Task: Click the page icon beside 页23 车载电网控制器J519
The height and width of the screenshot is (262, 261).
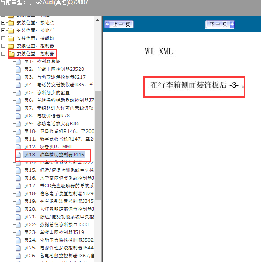Action: (18, 232)
